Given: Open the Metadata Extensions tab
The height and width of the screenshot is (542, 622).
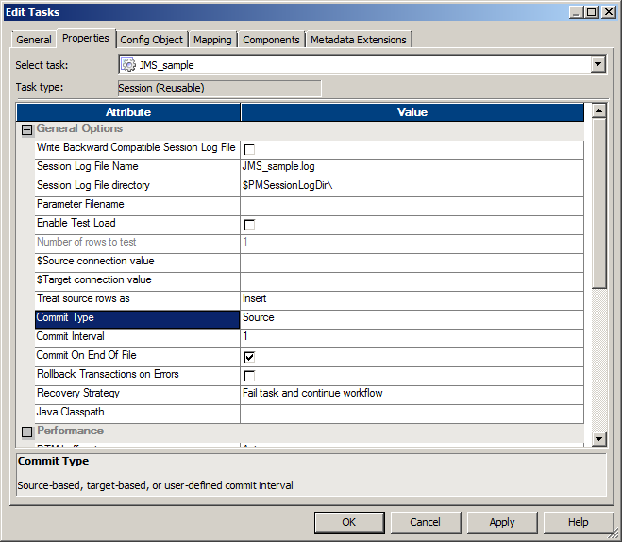Looking at the screenshot, I should tap(358, 40).
